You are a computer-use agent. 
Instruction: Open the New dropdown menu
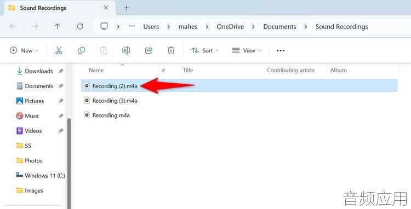click(24, 50)
